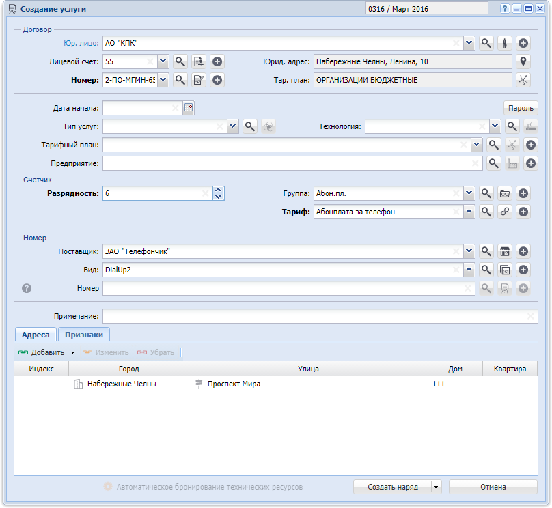Viewport: 552px width, 508px height.
Task: Add new Тарифный план with plus icon
Action: (531, 145)
